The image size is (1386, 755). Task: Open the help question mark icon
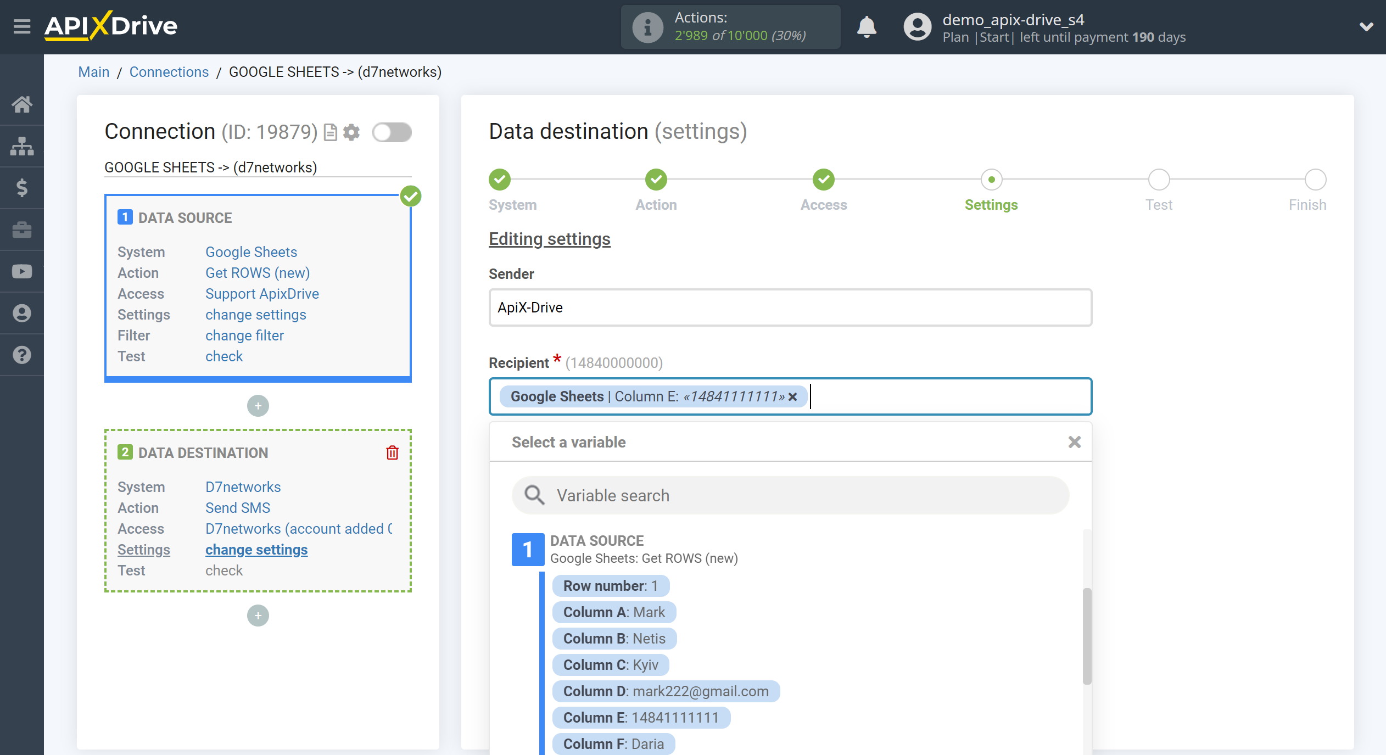point(22,355)
